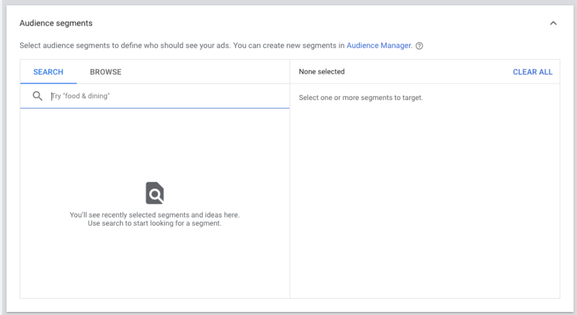The image size is (577, 315).
Task: Switch to the BROWSE tab
Action: click(106, 72)
